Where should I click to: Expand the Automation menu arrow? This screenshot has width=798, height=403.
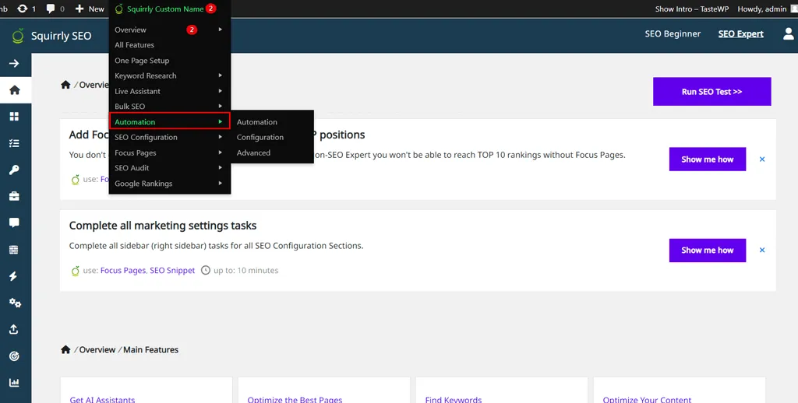[x=221, y=122]
